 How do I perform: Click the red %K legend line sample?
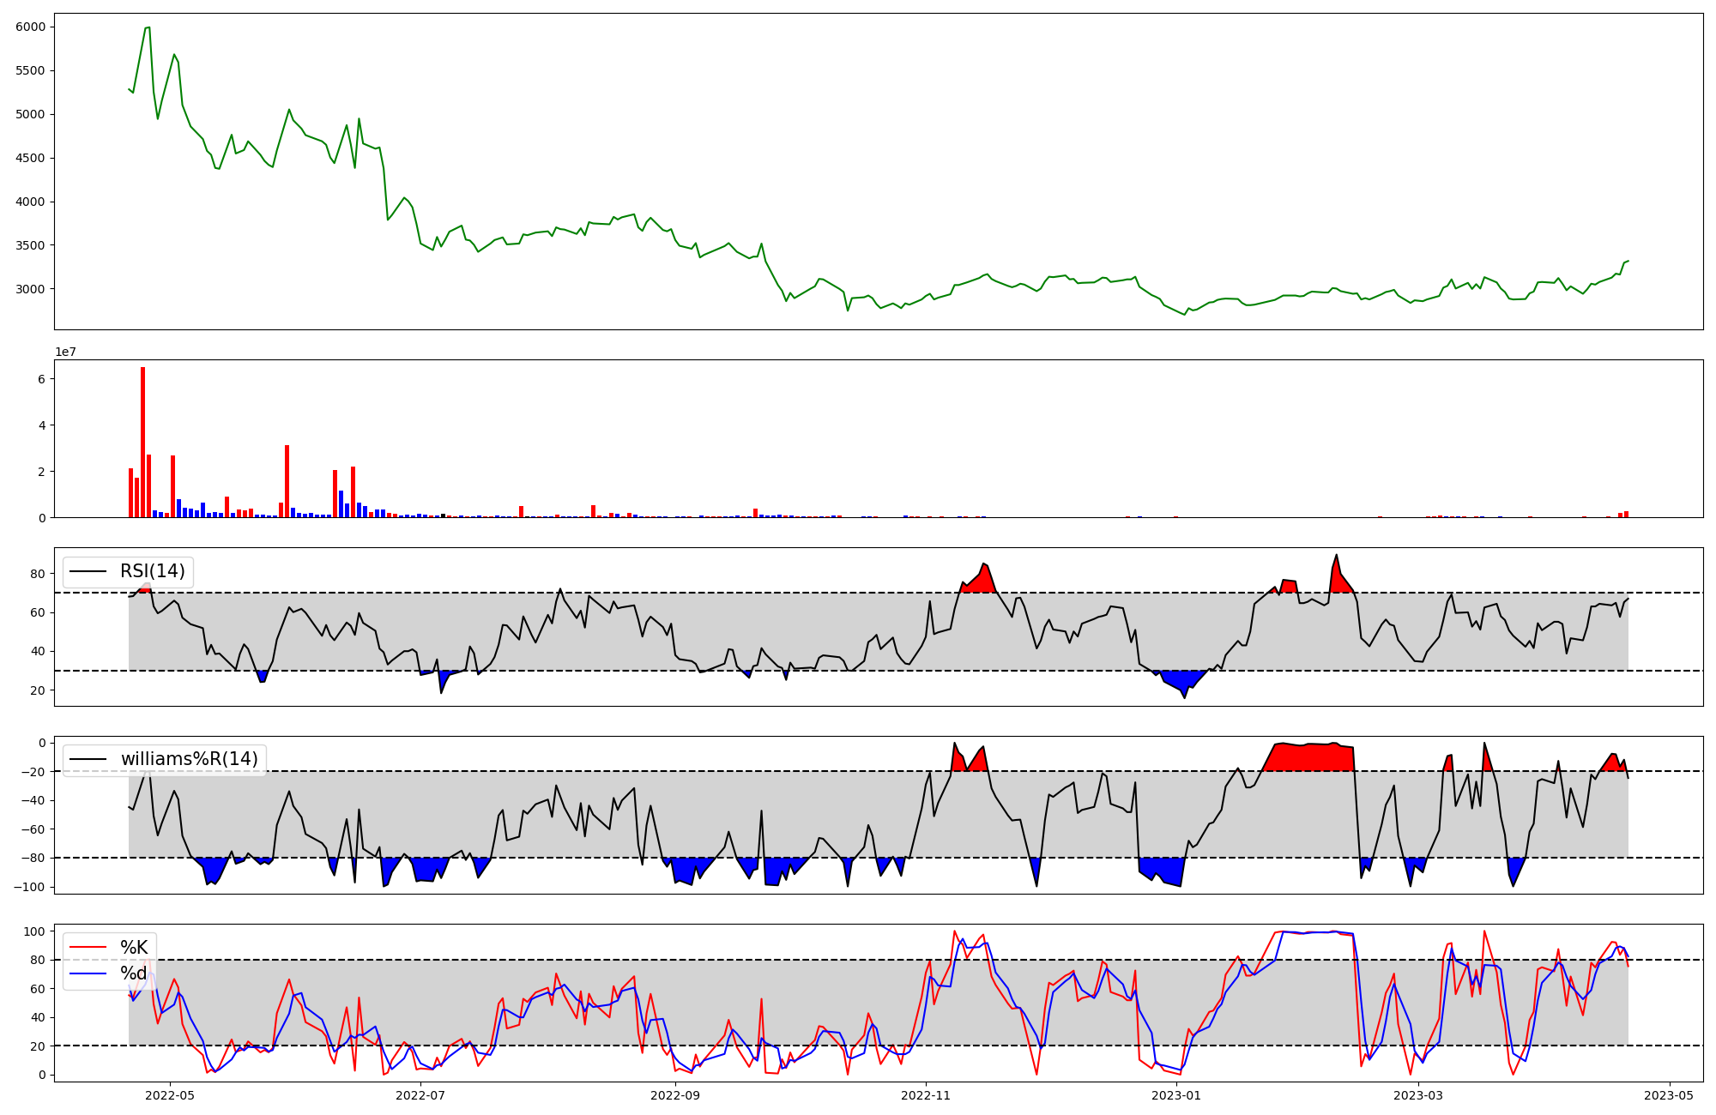pos(88,948)
